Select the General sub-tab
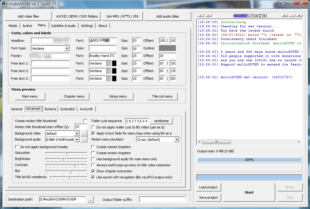This screenshot has height=209, width=310. [x=16, y=109]
